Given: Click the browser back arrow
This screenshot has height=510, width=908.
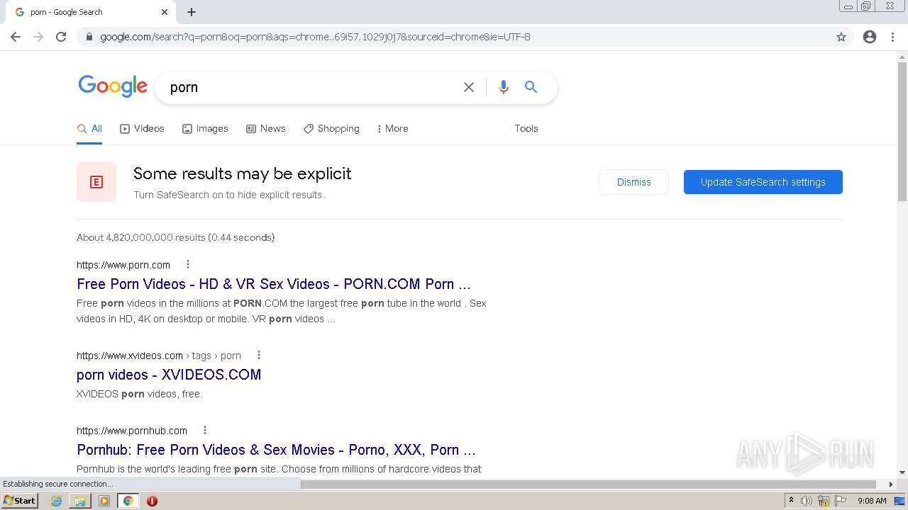Looking at the screenshot, I should point(16,37).
